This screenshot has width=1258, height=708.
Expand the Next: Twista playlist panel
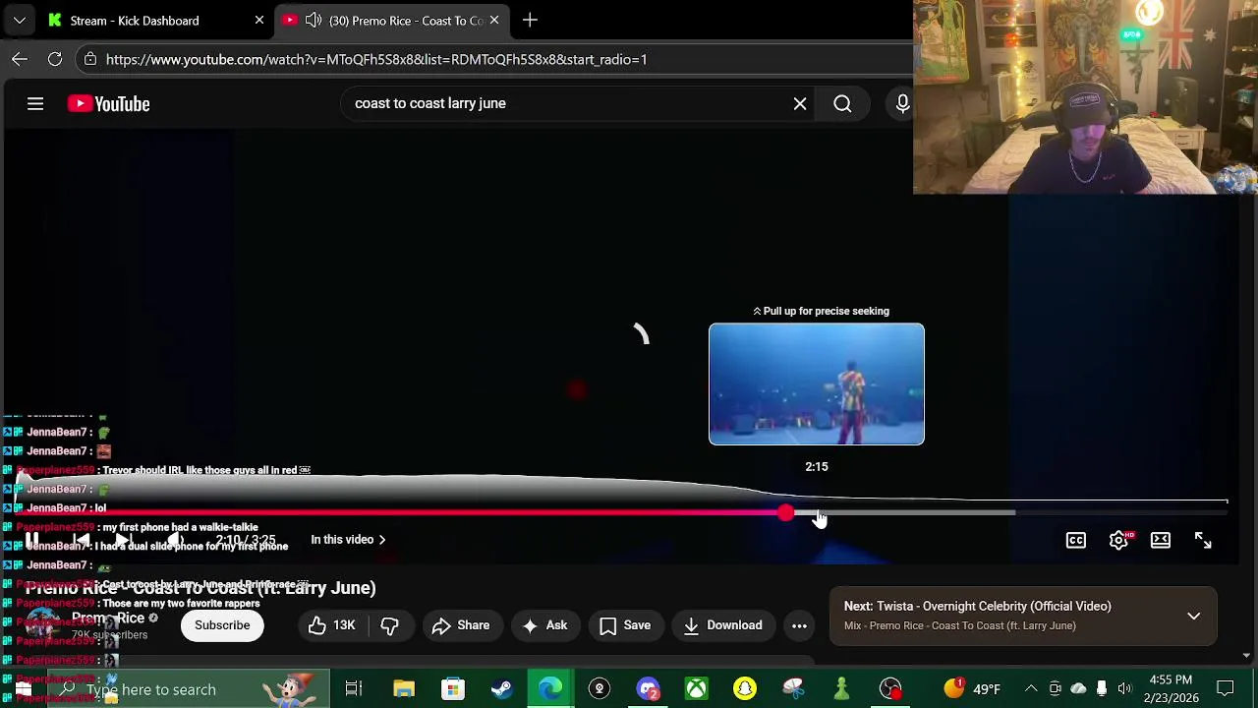tap(1193, 616)
